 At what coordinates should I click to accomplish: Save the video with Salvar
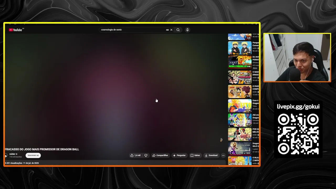pos(195,155)
